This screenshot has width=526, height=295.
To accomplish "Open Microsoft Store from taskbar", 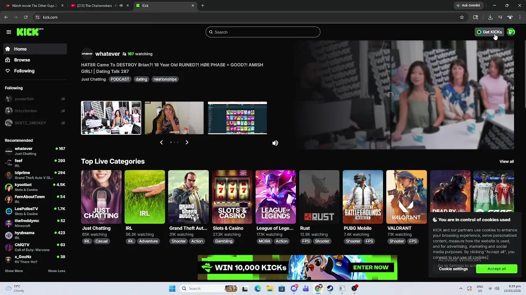I will 281,288.
